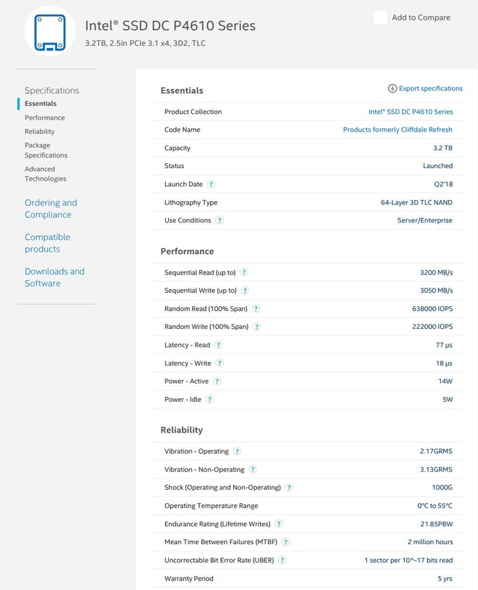The width and height of the screenshot is (478, 590).
Task: Open the Sequential Write help icon
Action: click(245, 290)
